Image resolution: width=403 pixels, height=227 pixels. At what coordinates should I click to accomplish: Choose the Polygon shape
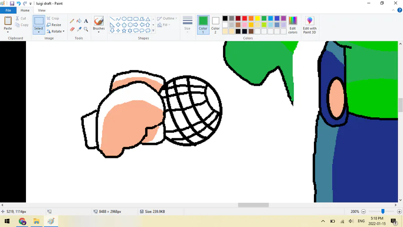tap(141, 19)
